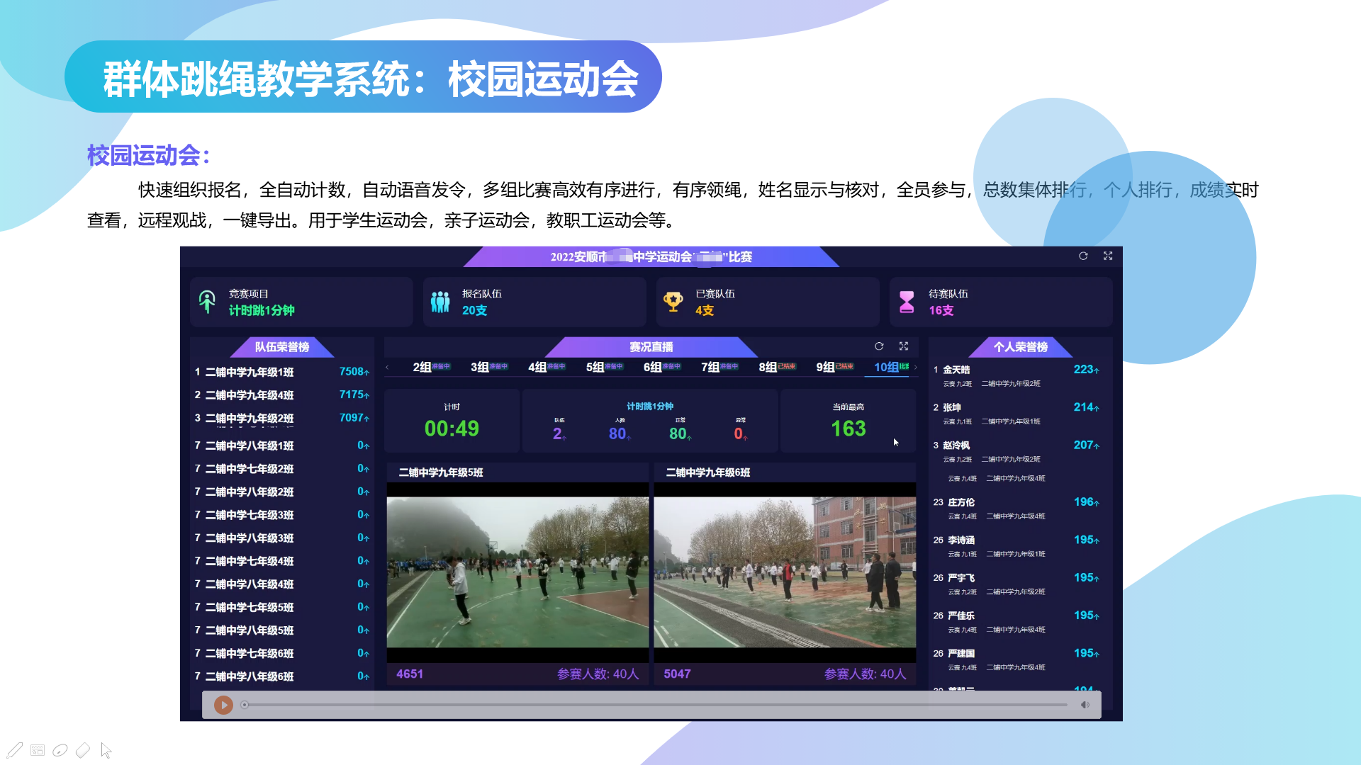Open 金天皓 personal ranking entry
This screenshot has height=765, width=1361.
956,370
